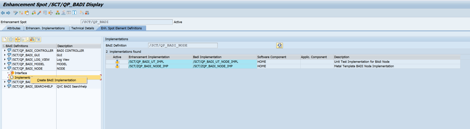This screenshot has height=129, width=470.
Task: Click the refresh implementations icon
Action: pyautogui.click(x=279, y=45)
